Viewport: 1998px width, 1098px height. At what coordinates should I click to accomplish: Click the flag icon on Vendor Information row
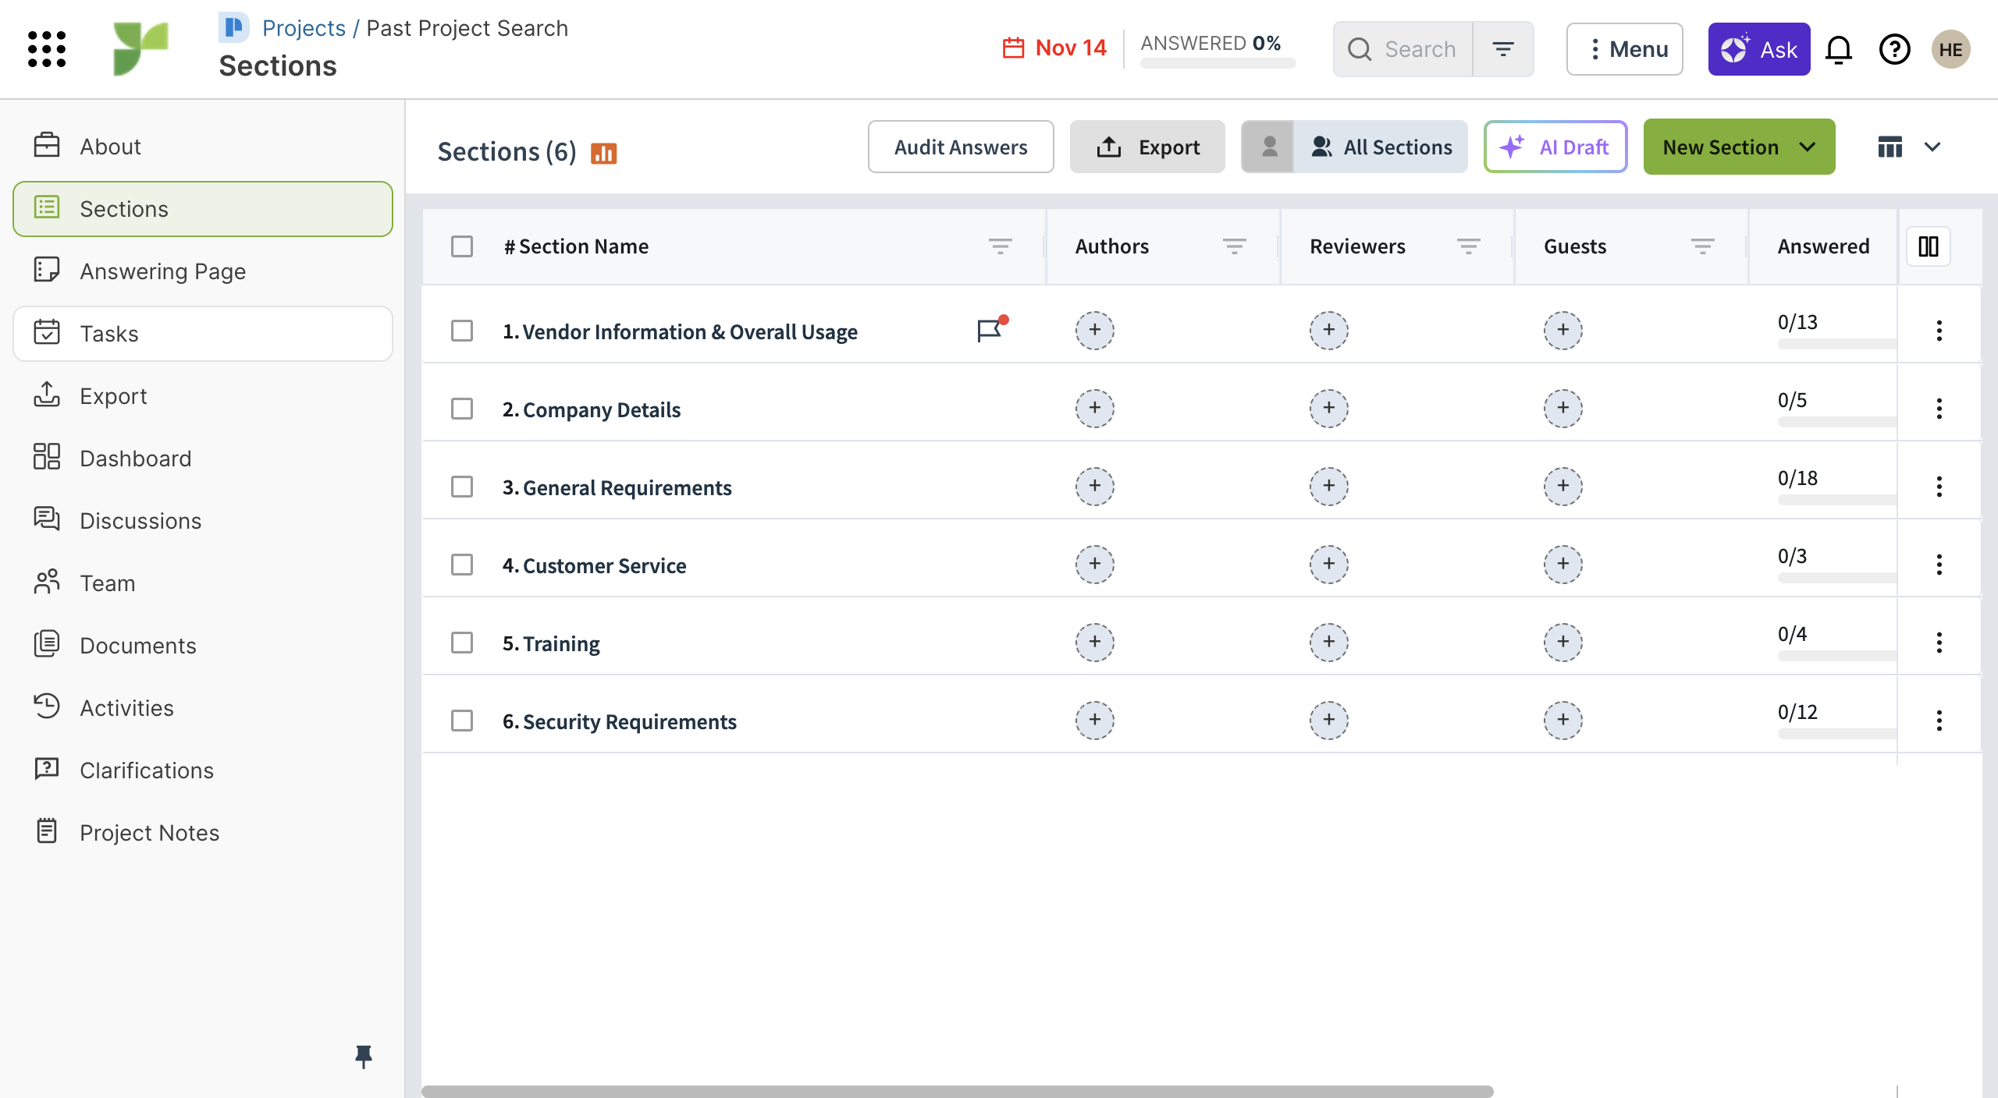point(990,330)
